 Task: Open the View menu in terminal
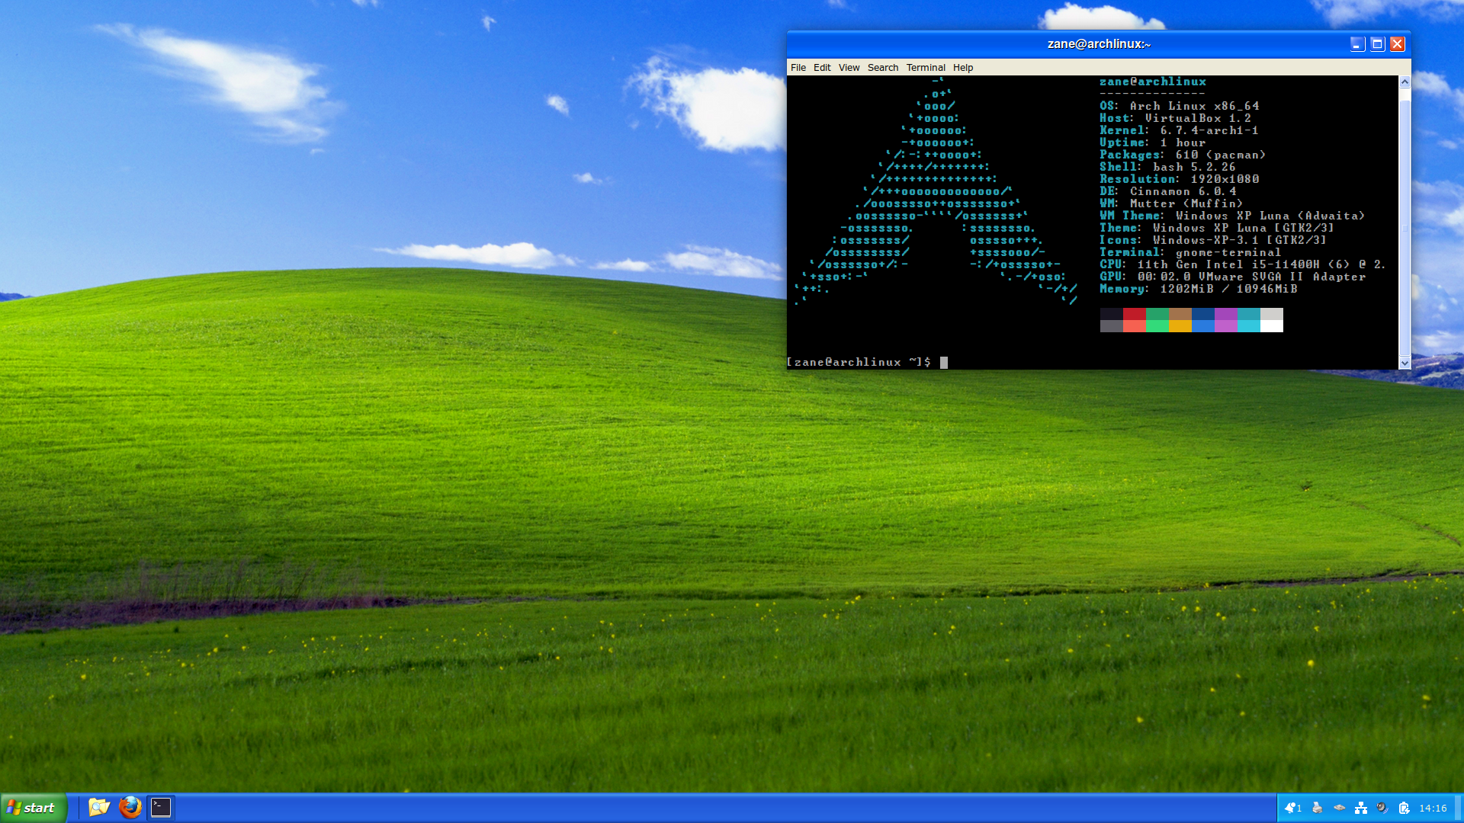(x=849, y=67)
